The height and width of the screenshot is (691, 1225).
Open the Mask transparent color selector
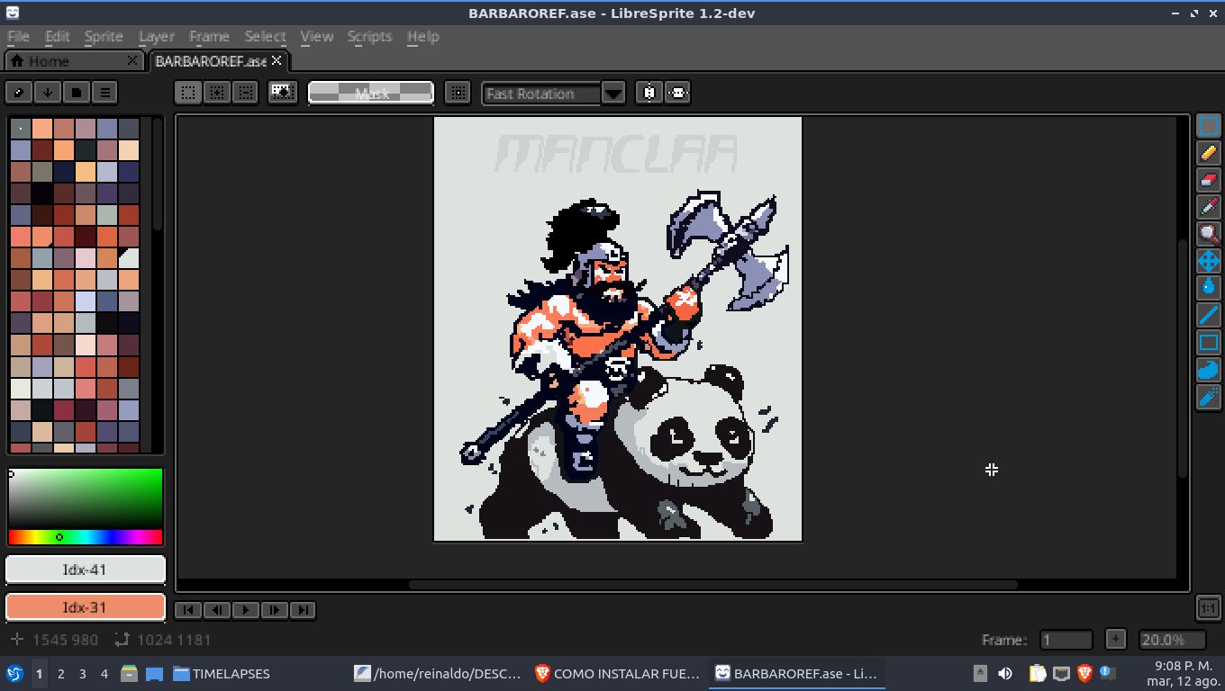pyautogui.click(x=371, y=93)
